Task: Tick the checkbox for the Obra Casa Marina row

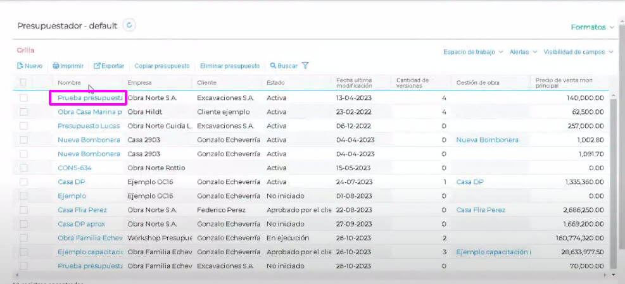Action: click(23, 112)
